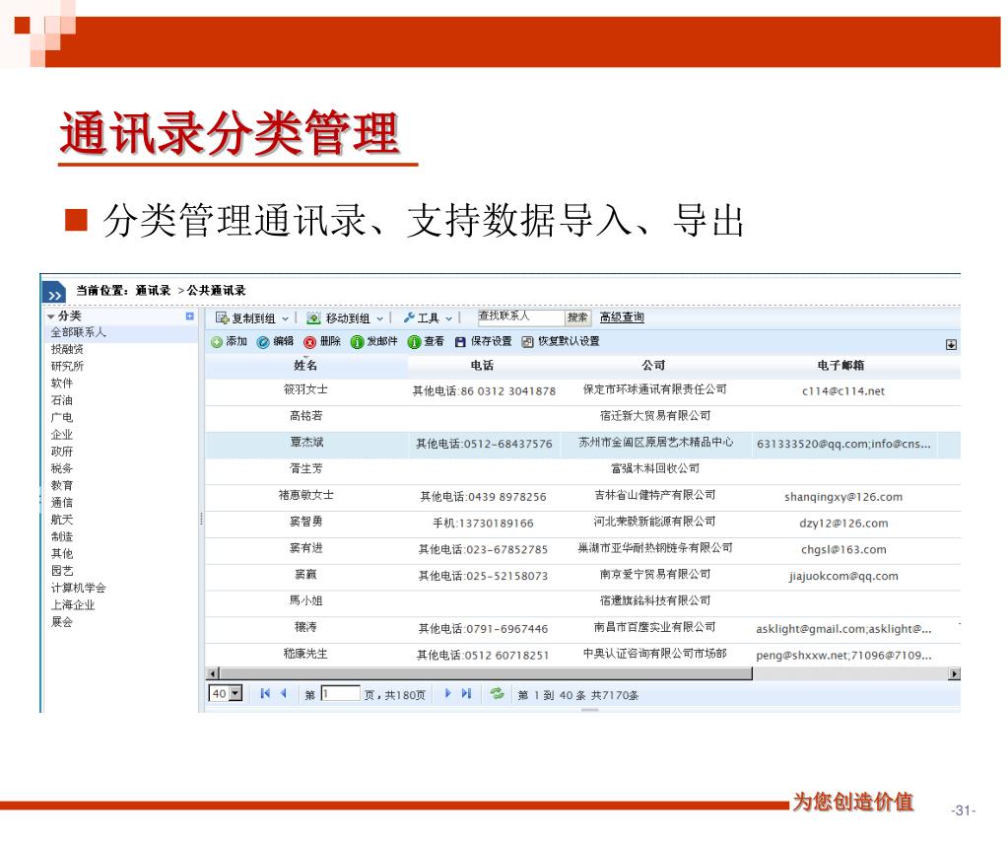Viewport: 1008px width, 842px height.
Task: Open 园艺 category
Action: click(x=62, y=571)
